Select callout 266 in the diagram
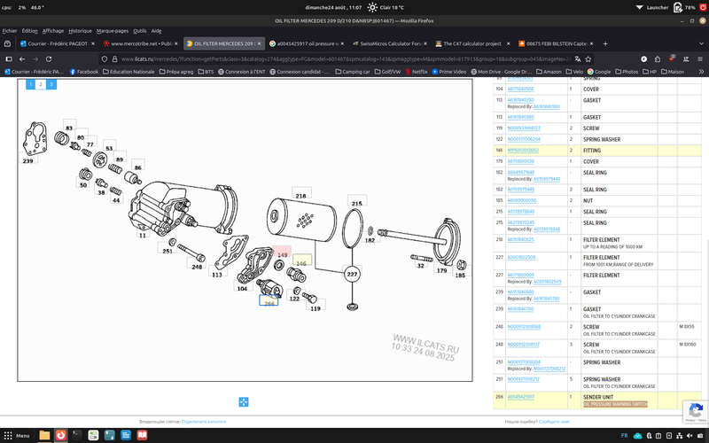 click(269, 300)
